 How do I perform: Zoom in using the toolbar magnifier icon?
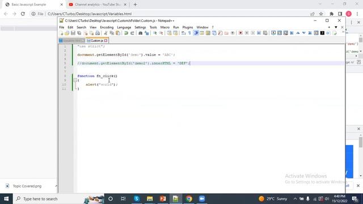tap(155, 33)
